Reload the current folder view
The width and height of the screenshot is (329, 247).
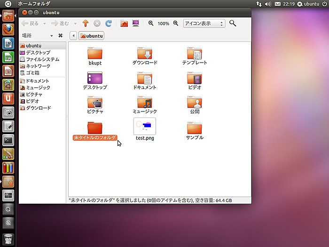(108, 24)
